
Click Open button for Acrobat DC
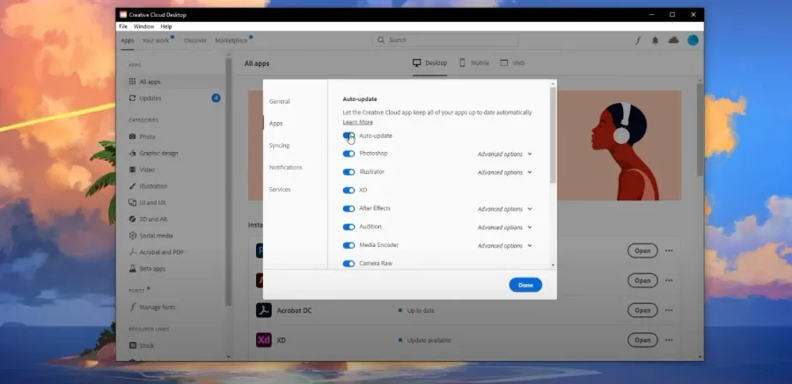[x=642, y=310]
